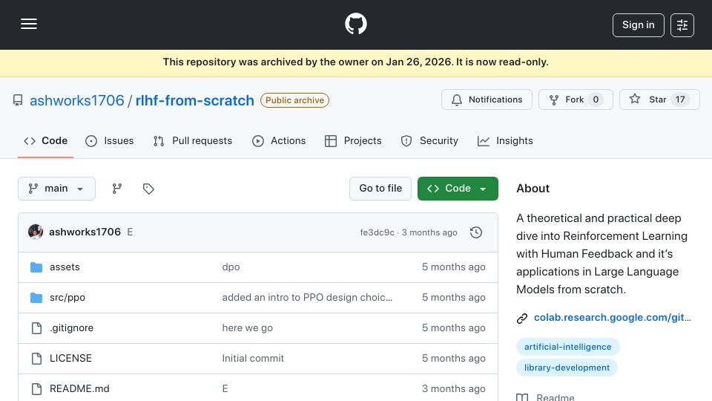
Task: View branches via the branch icon
Action: 117,188
